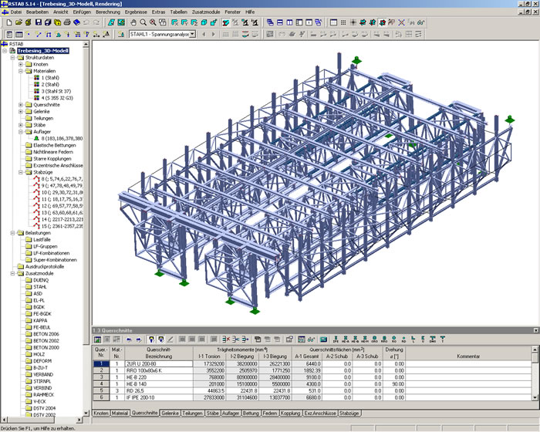Viewport: 540px width, 432px height.
Task: Click the Save diskette icon
Action: click(x=39, y=22)
